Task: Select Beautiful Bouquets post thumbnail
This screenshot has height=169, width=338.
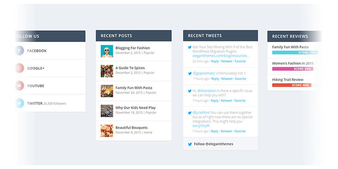Action: point(107,131)
